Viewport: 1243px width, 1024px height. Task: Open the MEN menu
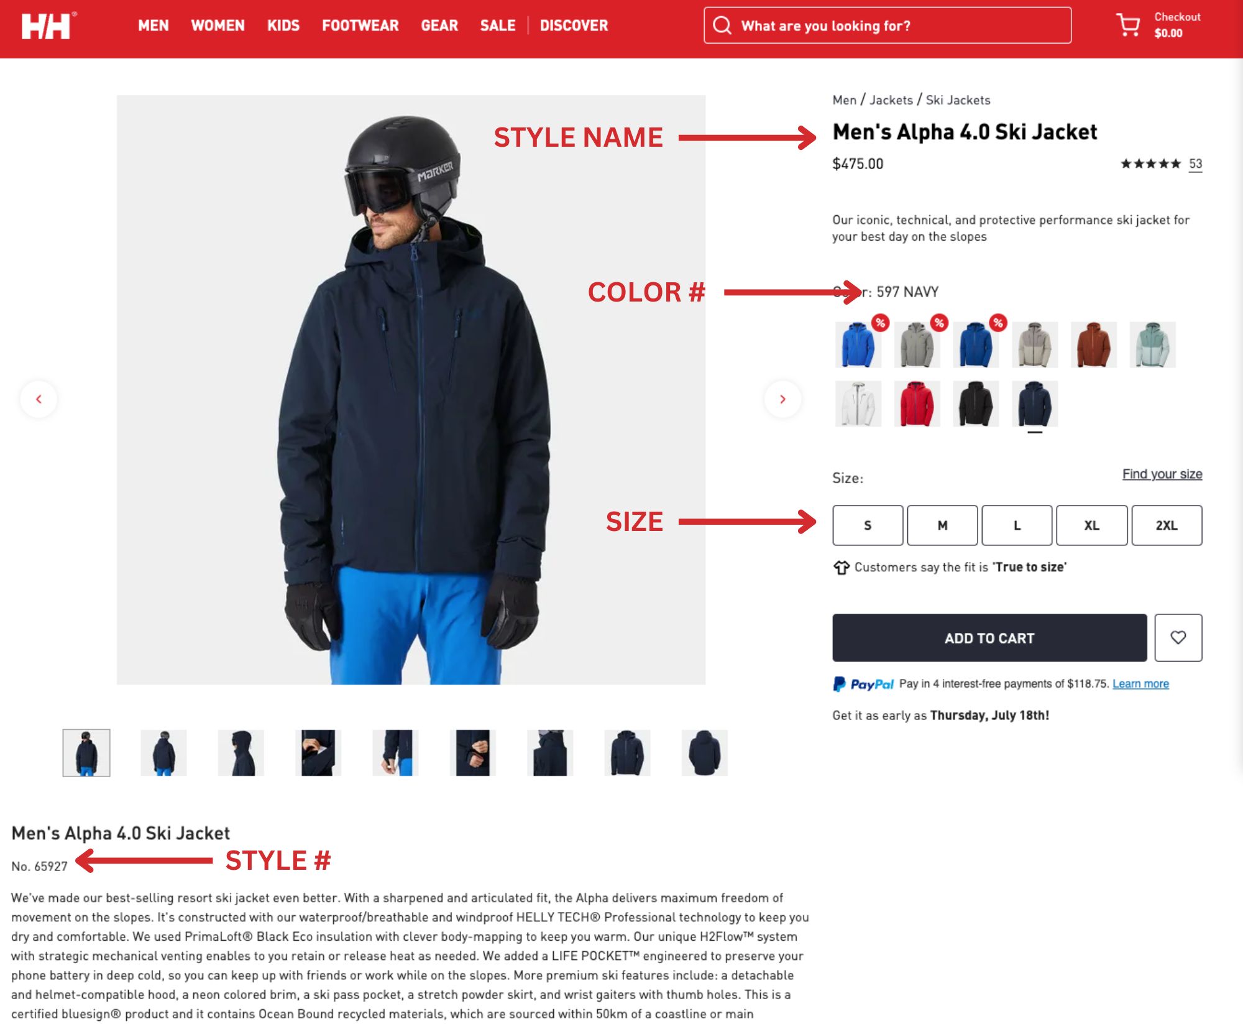154,25
